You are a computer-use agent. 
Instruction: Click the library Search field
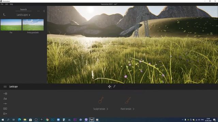pos(24,9)
